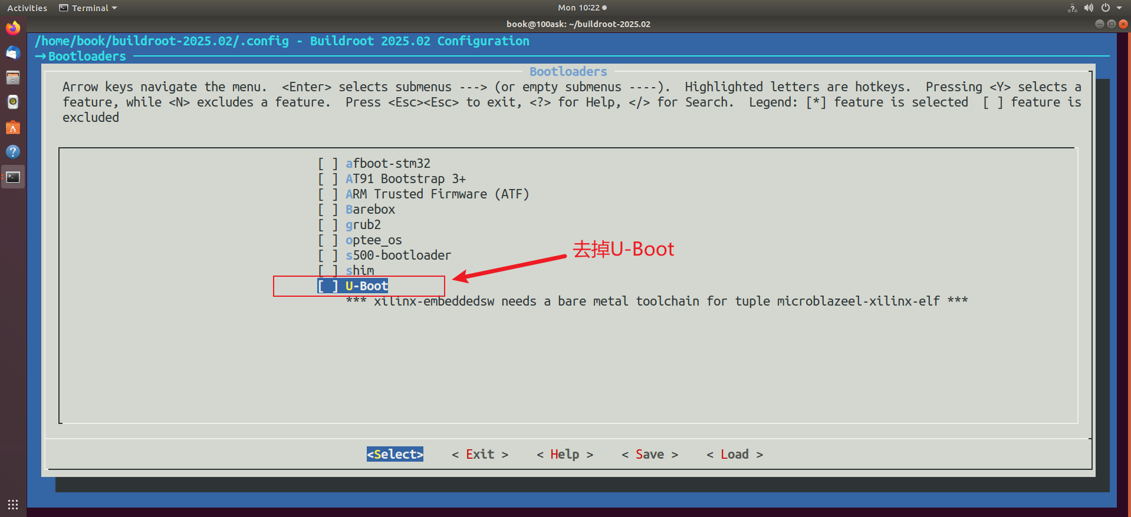Screen dimensions: 1131x517
Task: Click the Load button
Action: pyautogui.click(x=735, y=454)
